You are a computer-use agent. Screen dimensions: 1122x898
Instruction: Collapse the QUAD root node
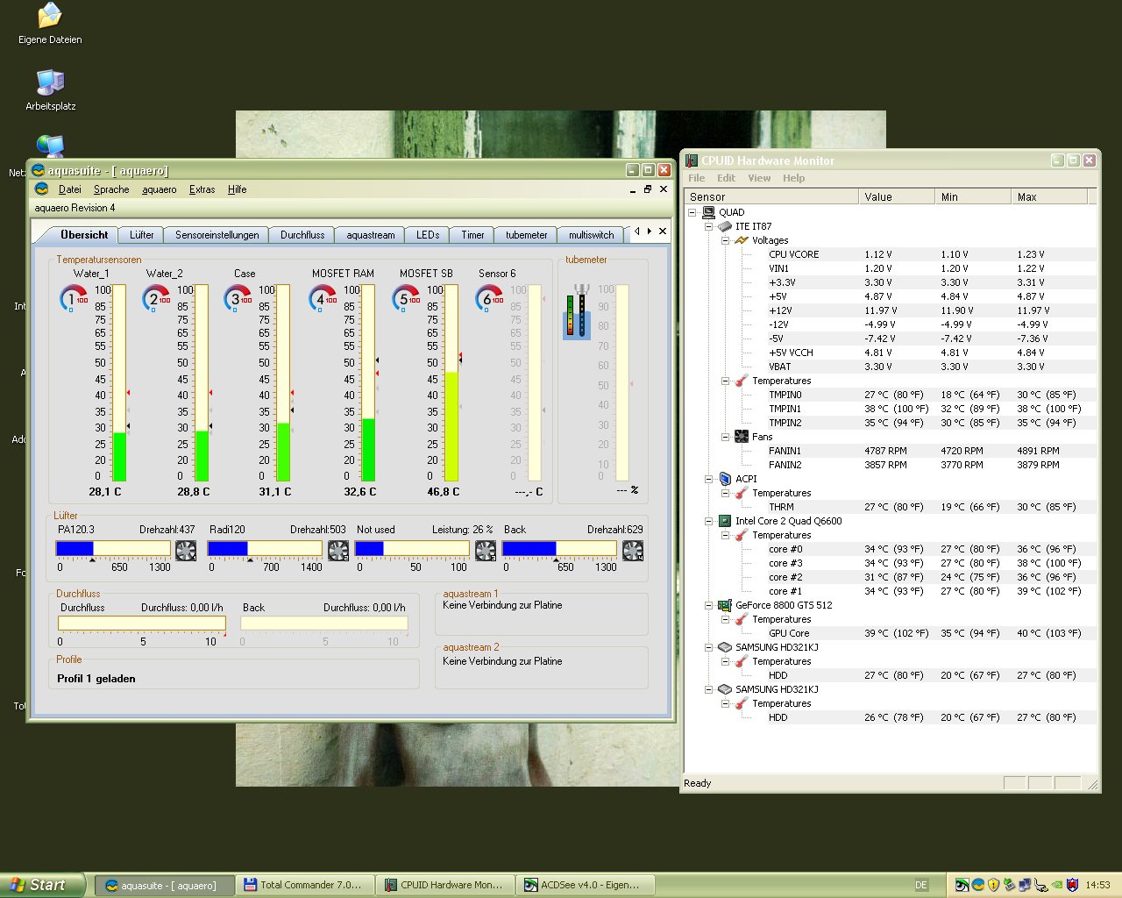point(692,212)
